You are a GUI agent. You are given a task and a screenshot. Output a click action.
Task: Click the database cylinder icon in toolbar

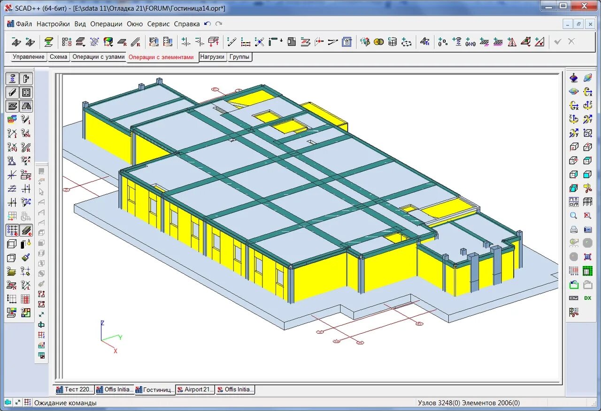click(393, 42)
